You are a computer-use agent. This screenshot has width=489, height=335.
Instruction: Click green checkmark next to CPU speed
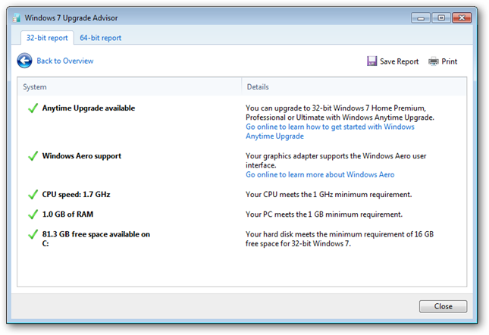click(x=33, y=195)
